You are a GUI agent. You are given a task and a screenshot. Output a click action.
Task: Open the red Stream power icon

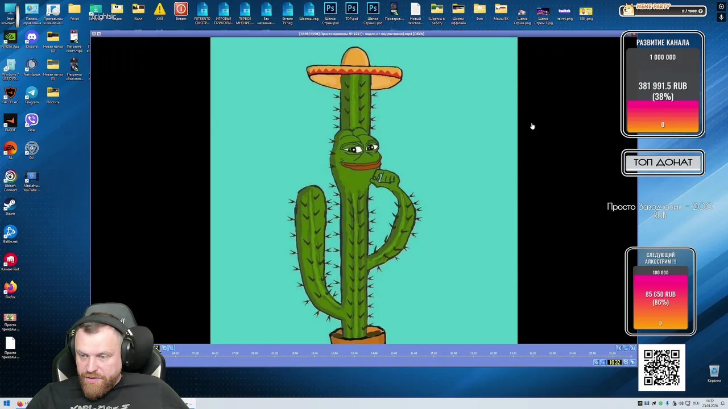pyautogui.click(x=181, y=11)
